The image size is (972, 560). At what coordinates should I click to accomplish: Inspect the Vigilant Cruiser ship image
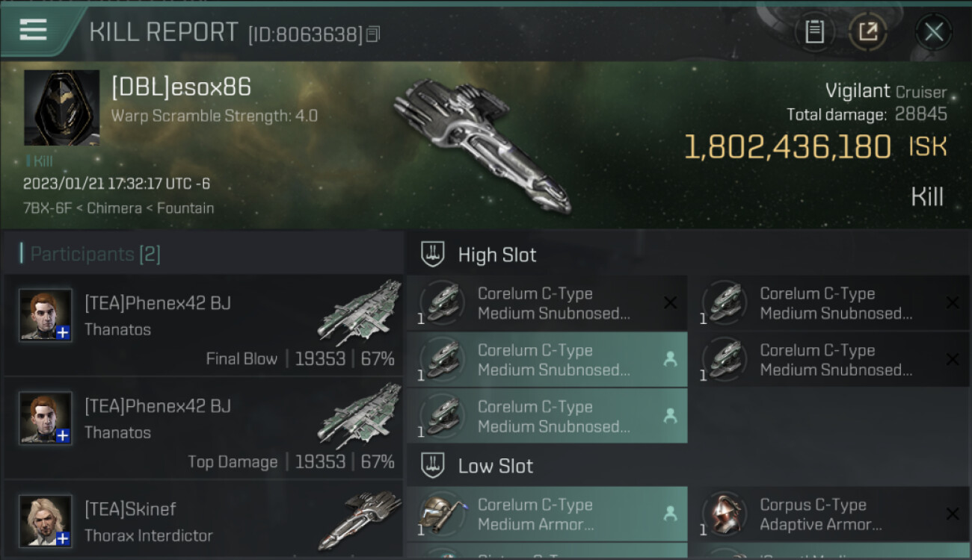point(482,144)
